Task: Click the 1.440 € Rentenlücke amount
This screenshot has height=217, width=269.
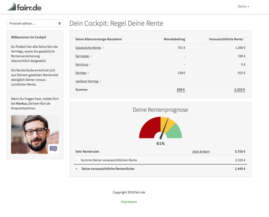Action: (x=240, y=169)
